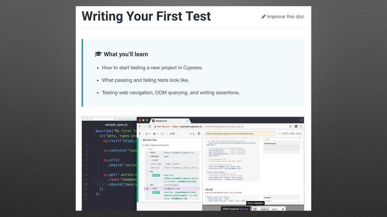Click the Cypress runner back-to-tests arrow
Image resolution: width=387 pixels, height=217 pixels.
(140, 134)
